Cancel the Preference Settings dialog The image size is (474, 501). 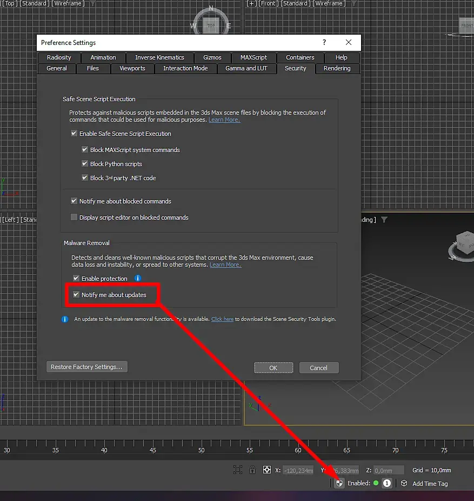319,368
